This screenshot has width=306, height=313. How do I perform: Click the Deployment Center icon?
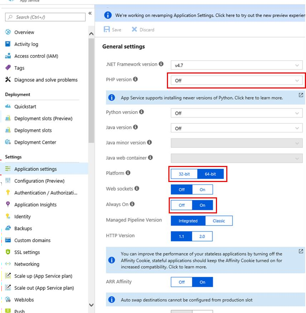coord(8,142)
